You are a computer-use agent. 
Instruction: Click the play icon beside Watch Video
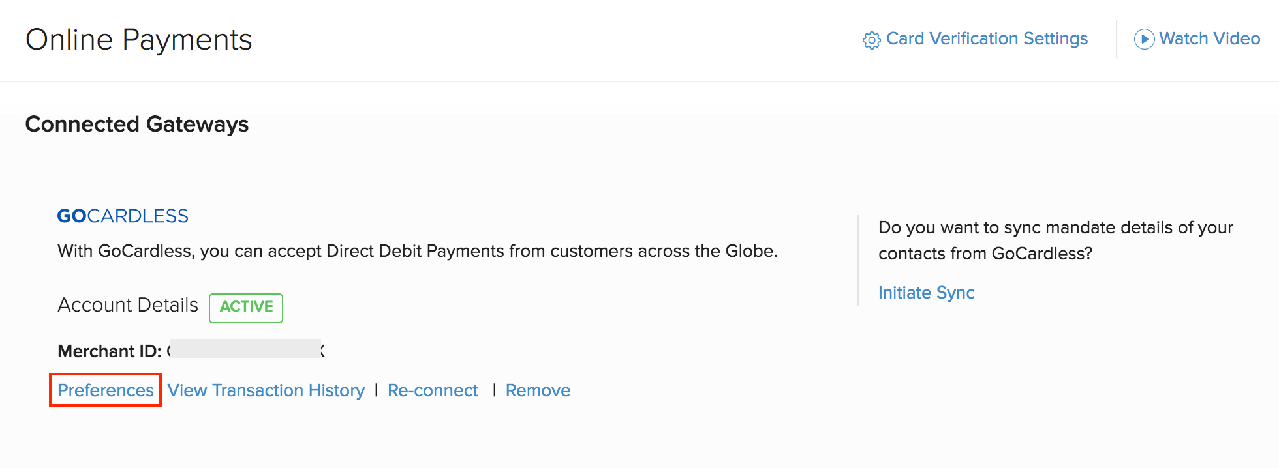1144,39
